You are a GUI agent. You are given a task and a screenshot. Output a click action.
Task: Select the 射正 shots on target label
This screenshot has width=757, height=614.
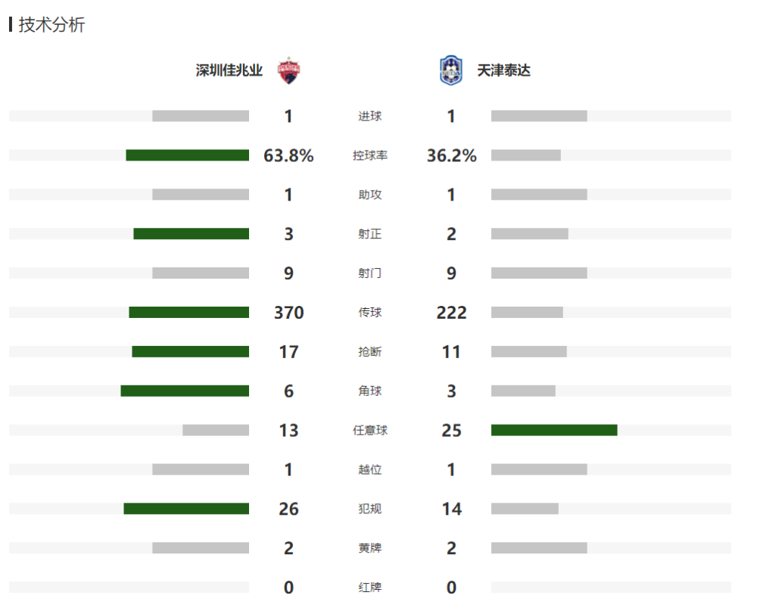pos(370,234)
